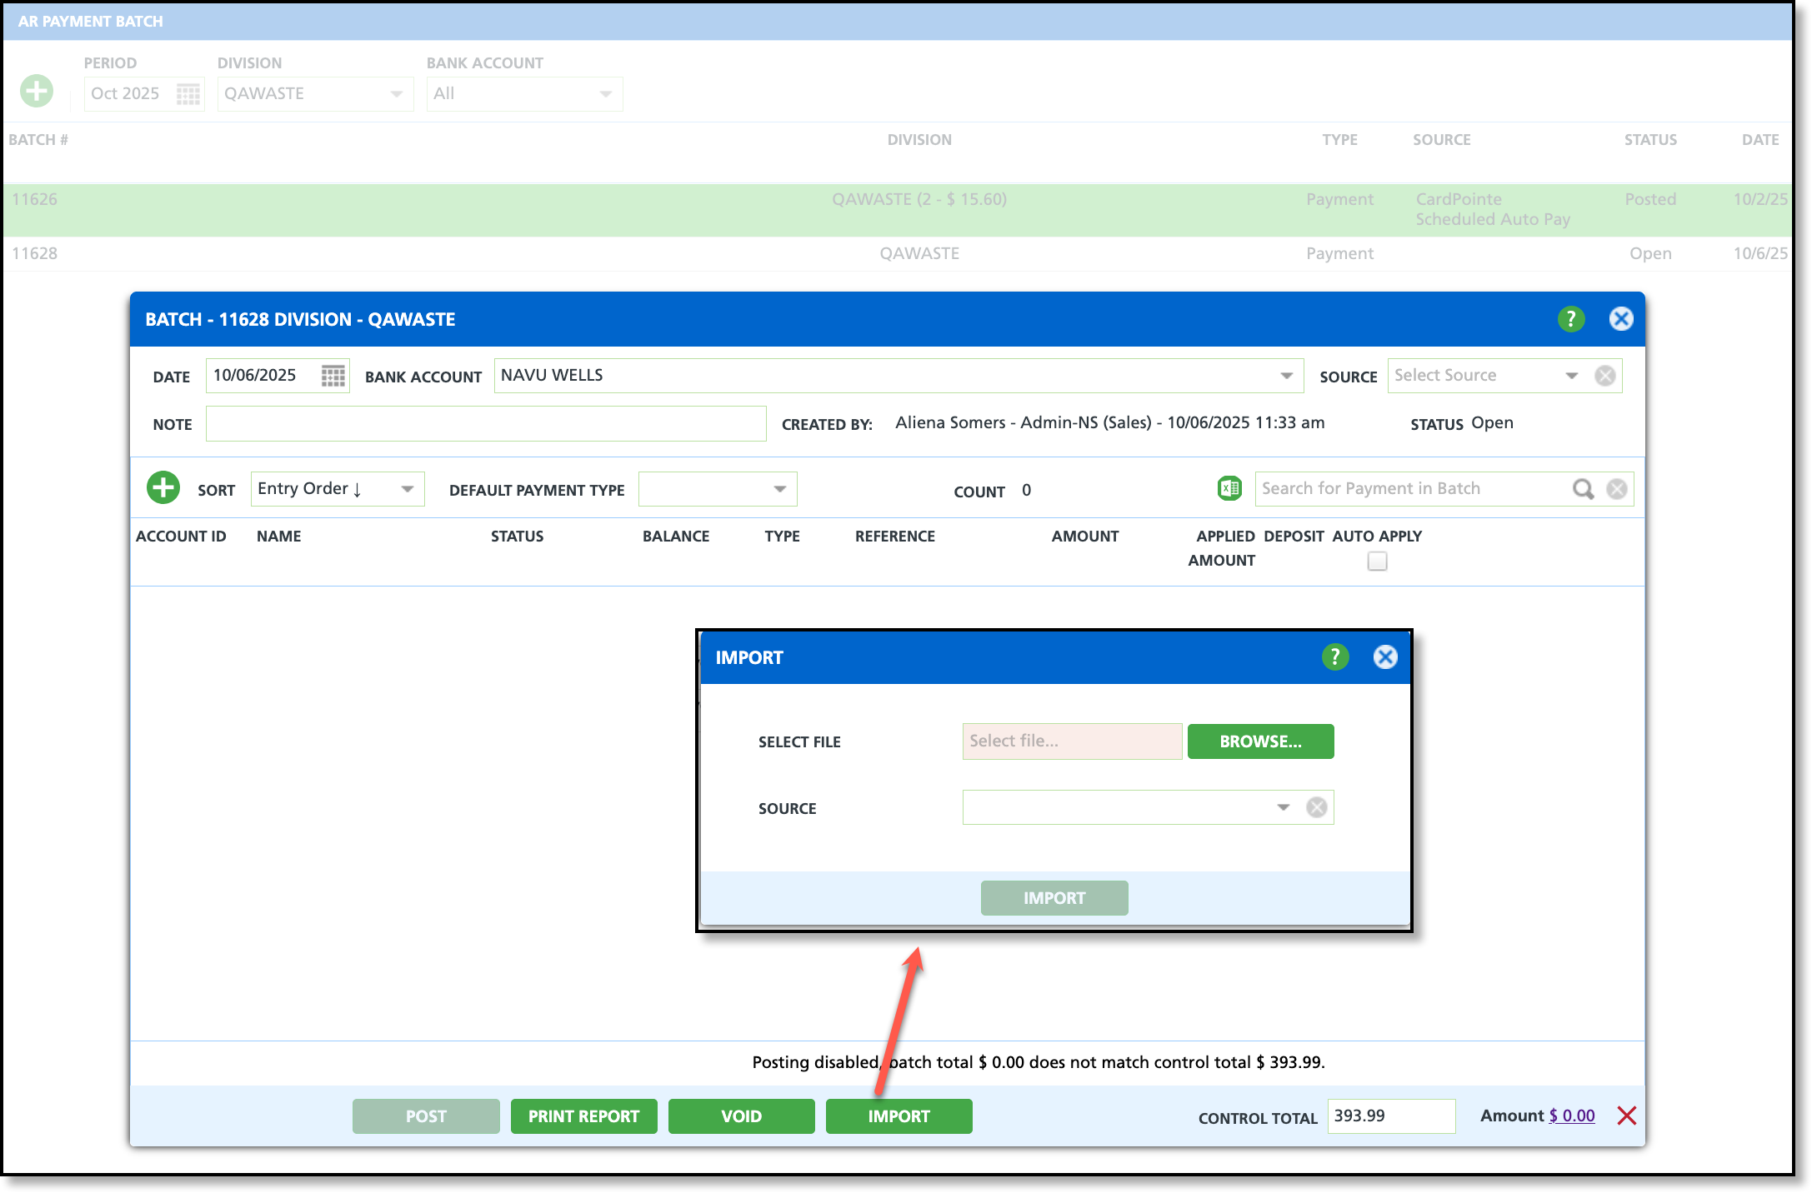Click help icon in batch header
The image size is (1812, 1193).
point(1571,319)
